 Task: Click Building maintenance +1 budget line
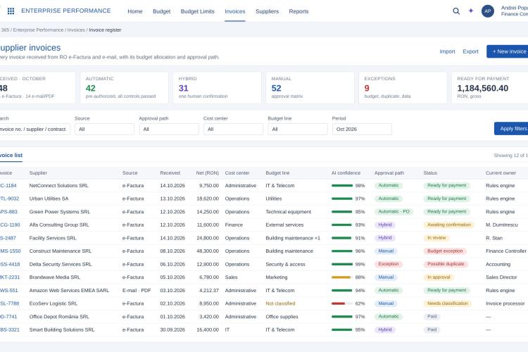point(293,238)
